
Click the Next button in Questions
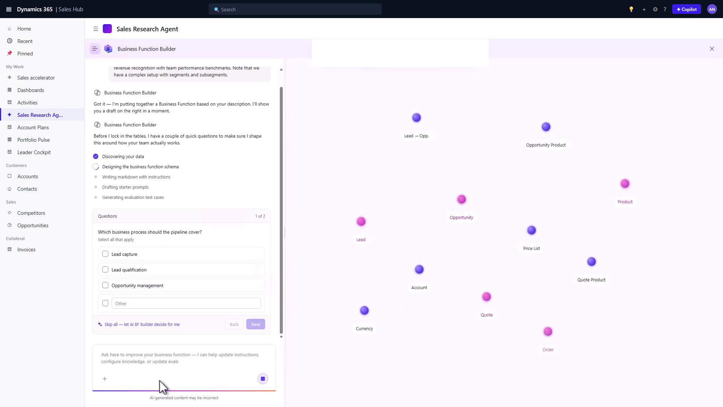256,324
